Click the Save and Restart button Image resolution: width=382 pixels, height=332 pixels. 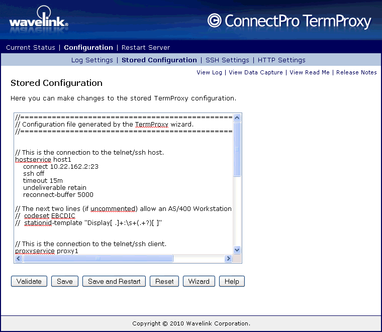[114, 281]
